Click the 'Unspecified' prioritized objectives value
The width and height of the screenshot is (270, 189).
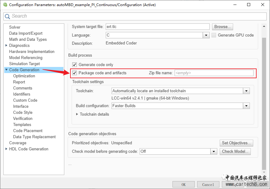(x=122, y=143)
